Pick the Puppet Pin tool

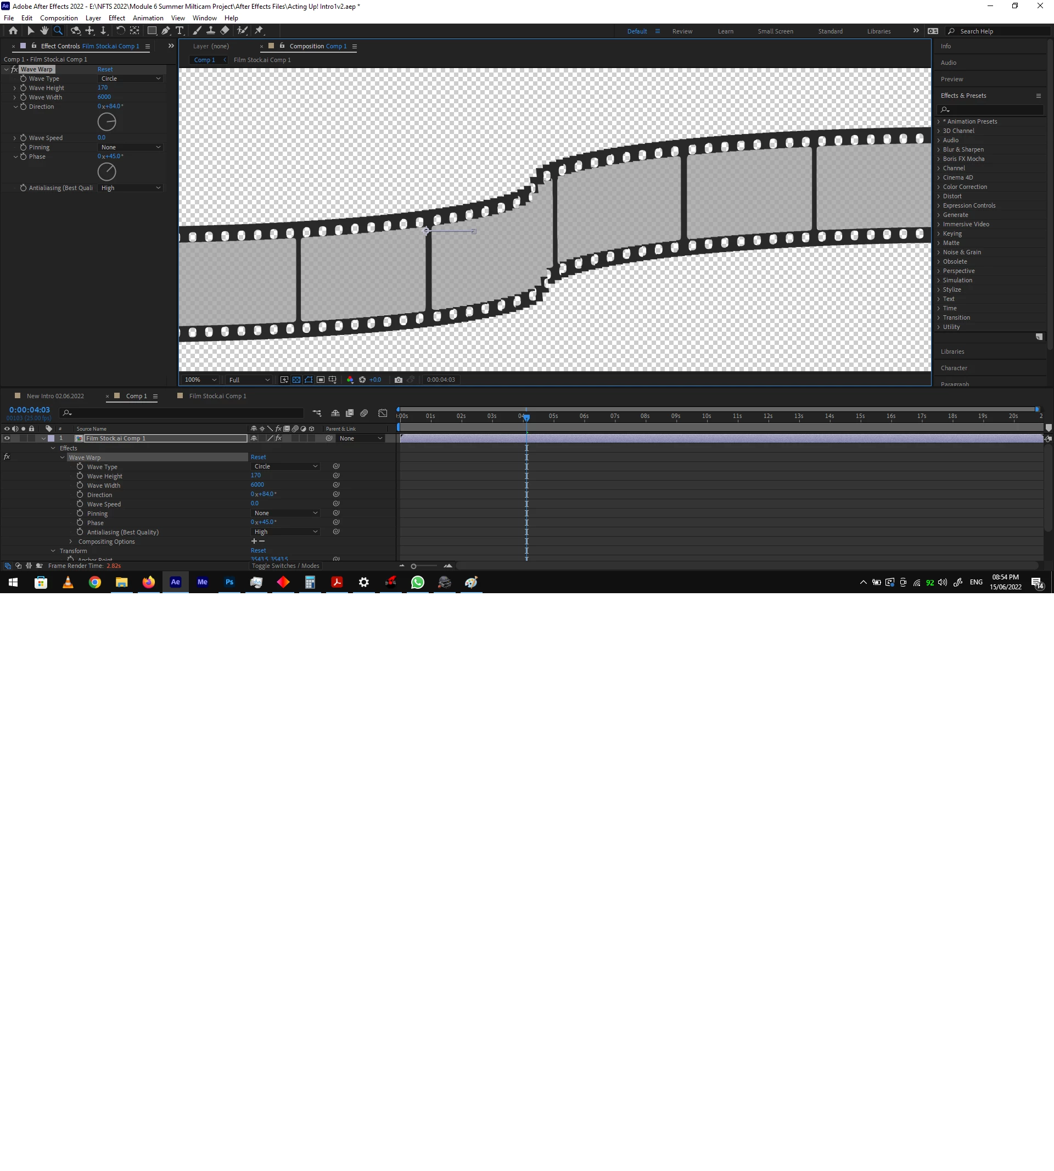[x=259, y=31]
